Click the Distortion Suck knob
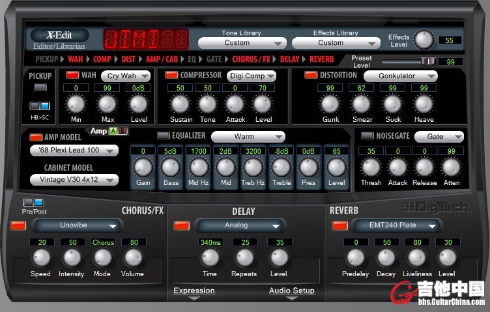The width and height of the screenshot is (490, 312). click(x=392, y=104)
